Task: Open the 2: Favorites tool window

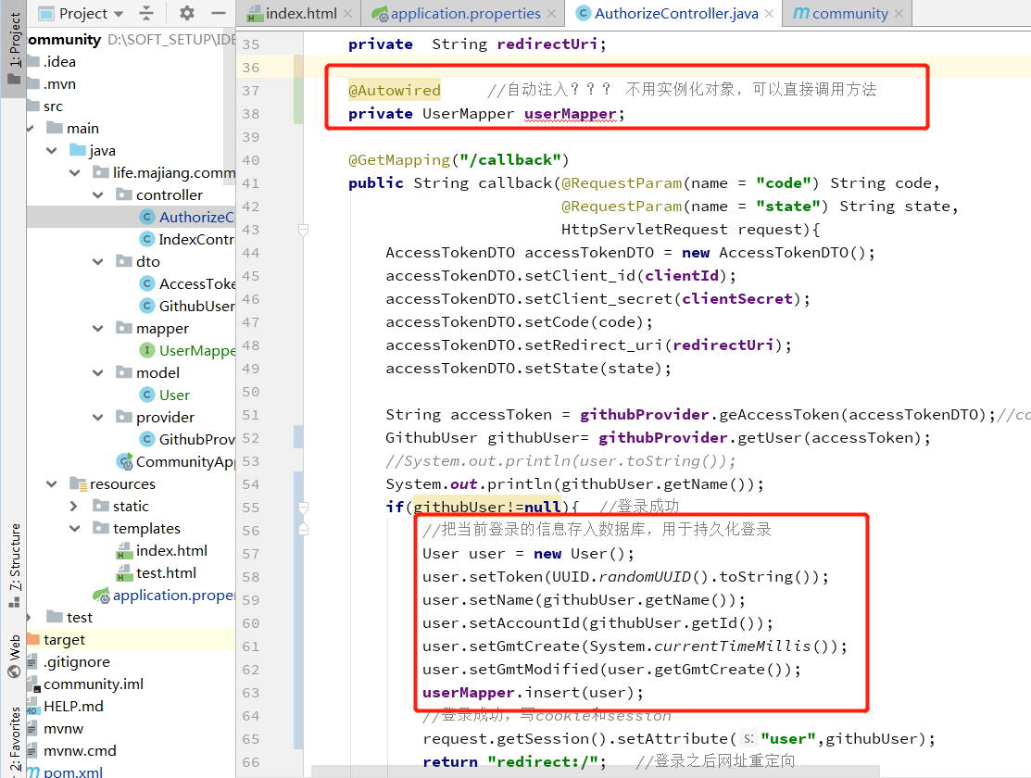Action: click(x=14, y=740)
